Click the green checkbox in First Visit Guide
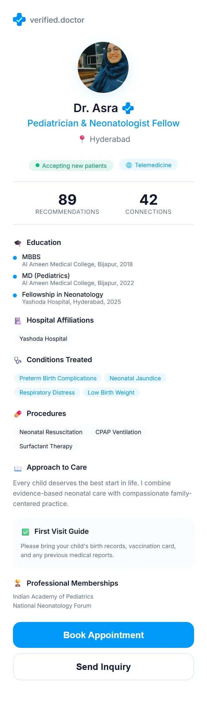 click(26, 531)
